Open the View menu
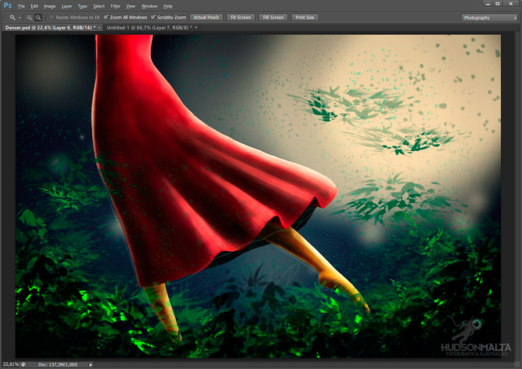 coord(130,6)
